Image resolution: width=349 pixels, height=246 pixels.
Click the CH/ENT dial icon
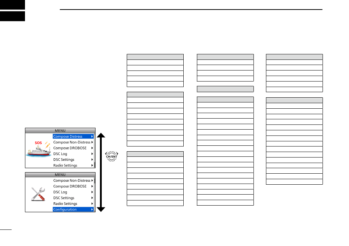(112, 156)
